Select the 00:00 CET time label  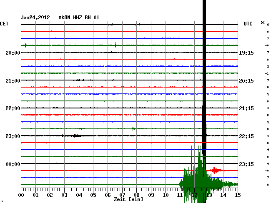coord(13,164)
